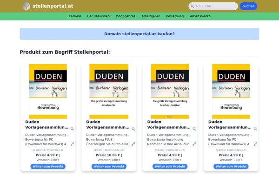
Task: Click title of the Bewerbung-Ausbildung card
Action: [x=169, y=124]
